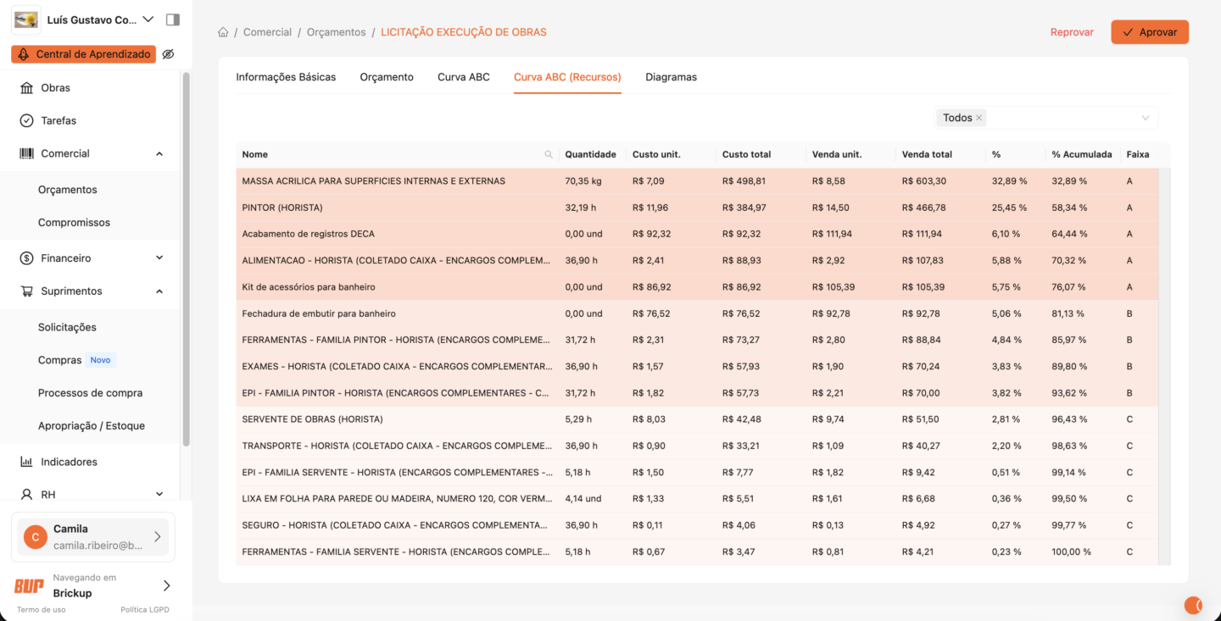Click the Indicadores bar chart icon

[x=26, y=463]
